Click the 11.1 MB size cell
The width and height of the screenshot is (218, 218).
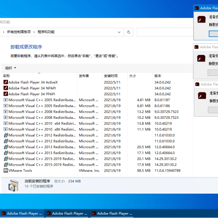click(144, 129)
